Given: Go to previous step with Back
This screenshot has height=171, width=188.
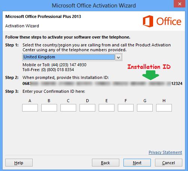Looking at the screenshot, I should [x=105, y=163].
